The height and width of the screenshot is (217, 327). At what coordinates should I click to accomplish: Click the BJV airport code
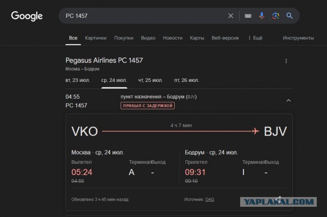275,132
